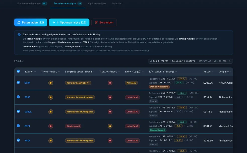Click the Am EMA9 badge for NVDA
This screenshot has width=247, height=153.
(x=131, y=83)
